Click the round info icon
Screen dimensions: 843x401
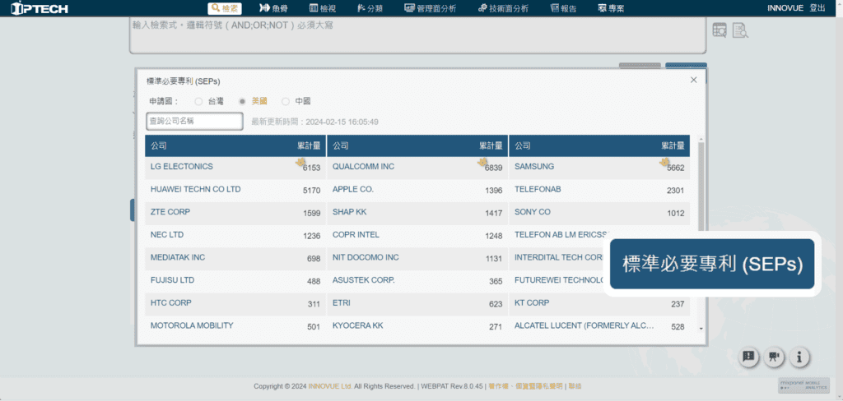[799, 357]
